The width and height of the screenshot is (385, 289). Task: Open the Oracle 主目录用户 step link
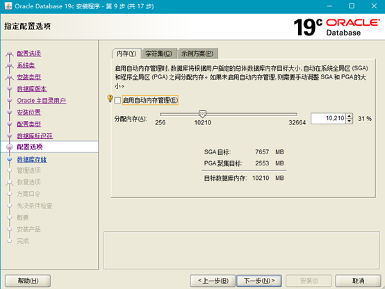42,101
